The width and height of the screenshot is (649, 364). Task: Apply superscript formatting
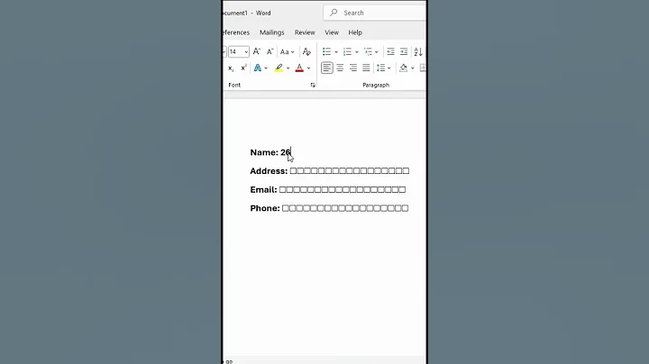pos(243,68)
